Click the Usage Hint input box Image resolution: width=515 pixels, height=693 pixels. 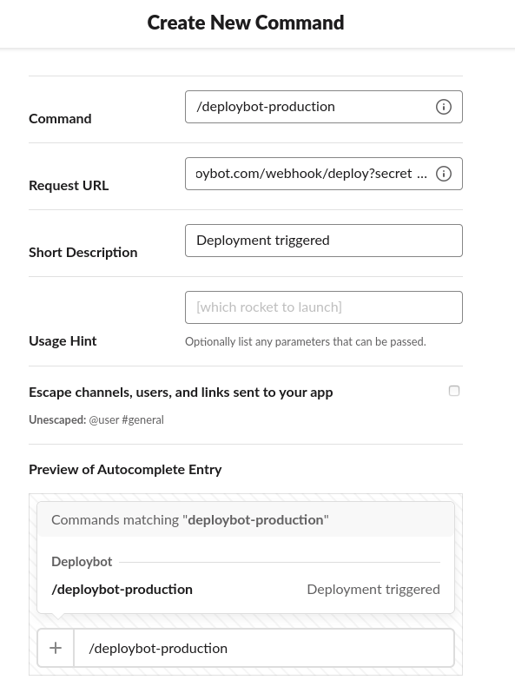click(324, 307)
